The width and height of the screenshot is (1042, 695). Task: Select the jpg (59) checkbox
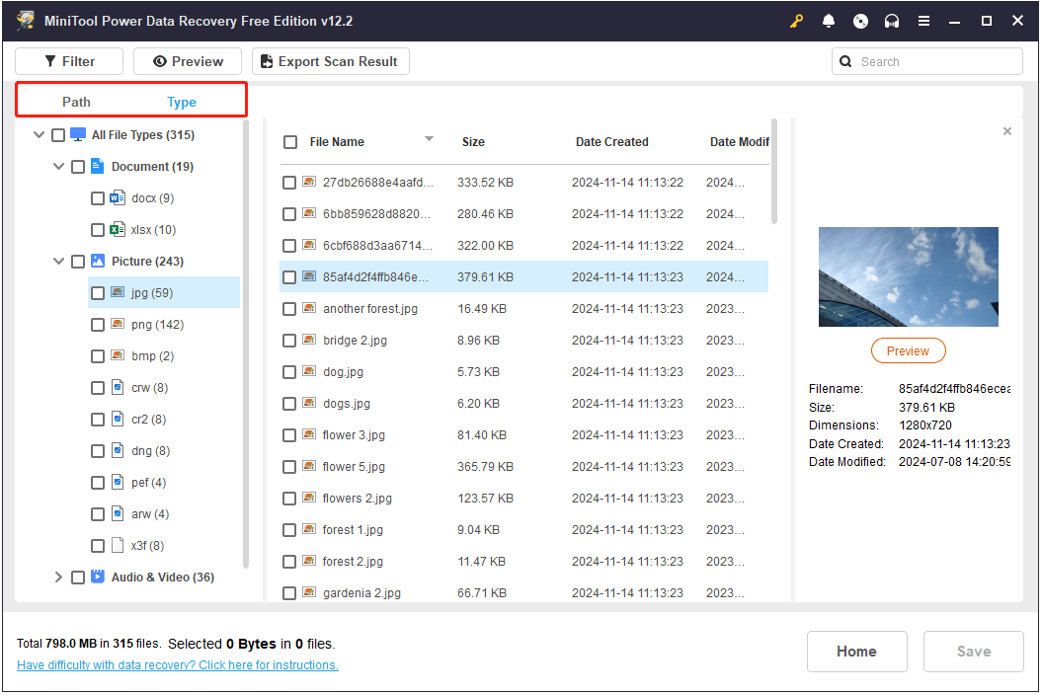pos(98,293)
